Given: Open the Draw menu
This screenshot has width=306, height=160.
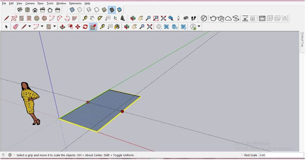Looking at the screenshot, I should pos(41,3).
